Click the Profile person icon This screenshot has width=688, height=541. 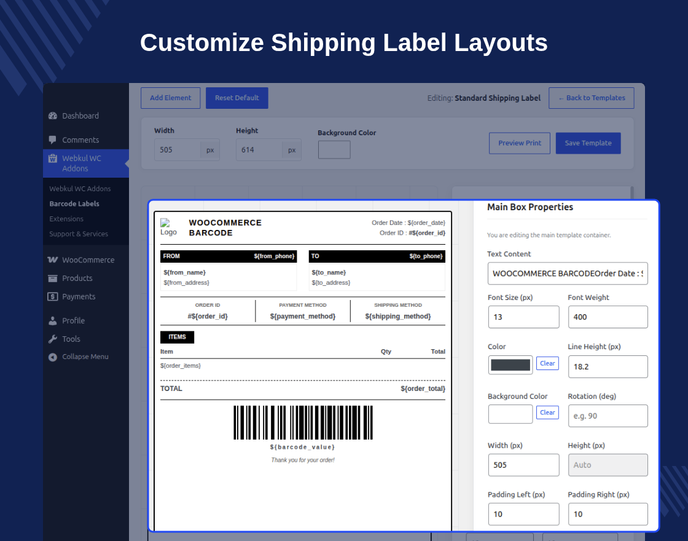(x=53, y=321)
